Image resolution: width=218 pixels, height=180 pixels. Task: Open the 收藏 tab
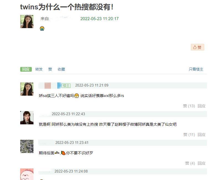61,69
